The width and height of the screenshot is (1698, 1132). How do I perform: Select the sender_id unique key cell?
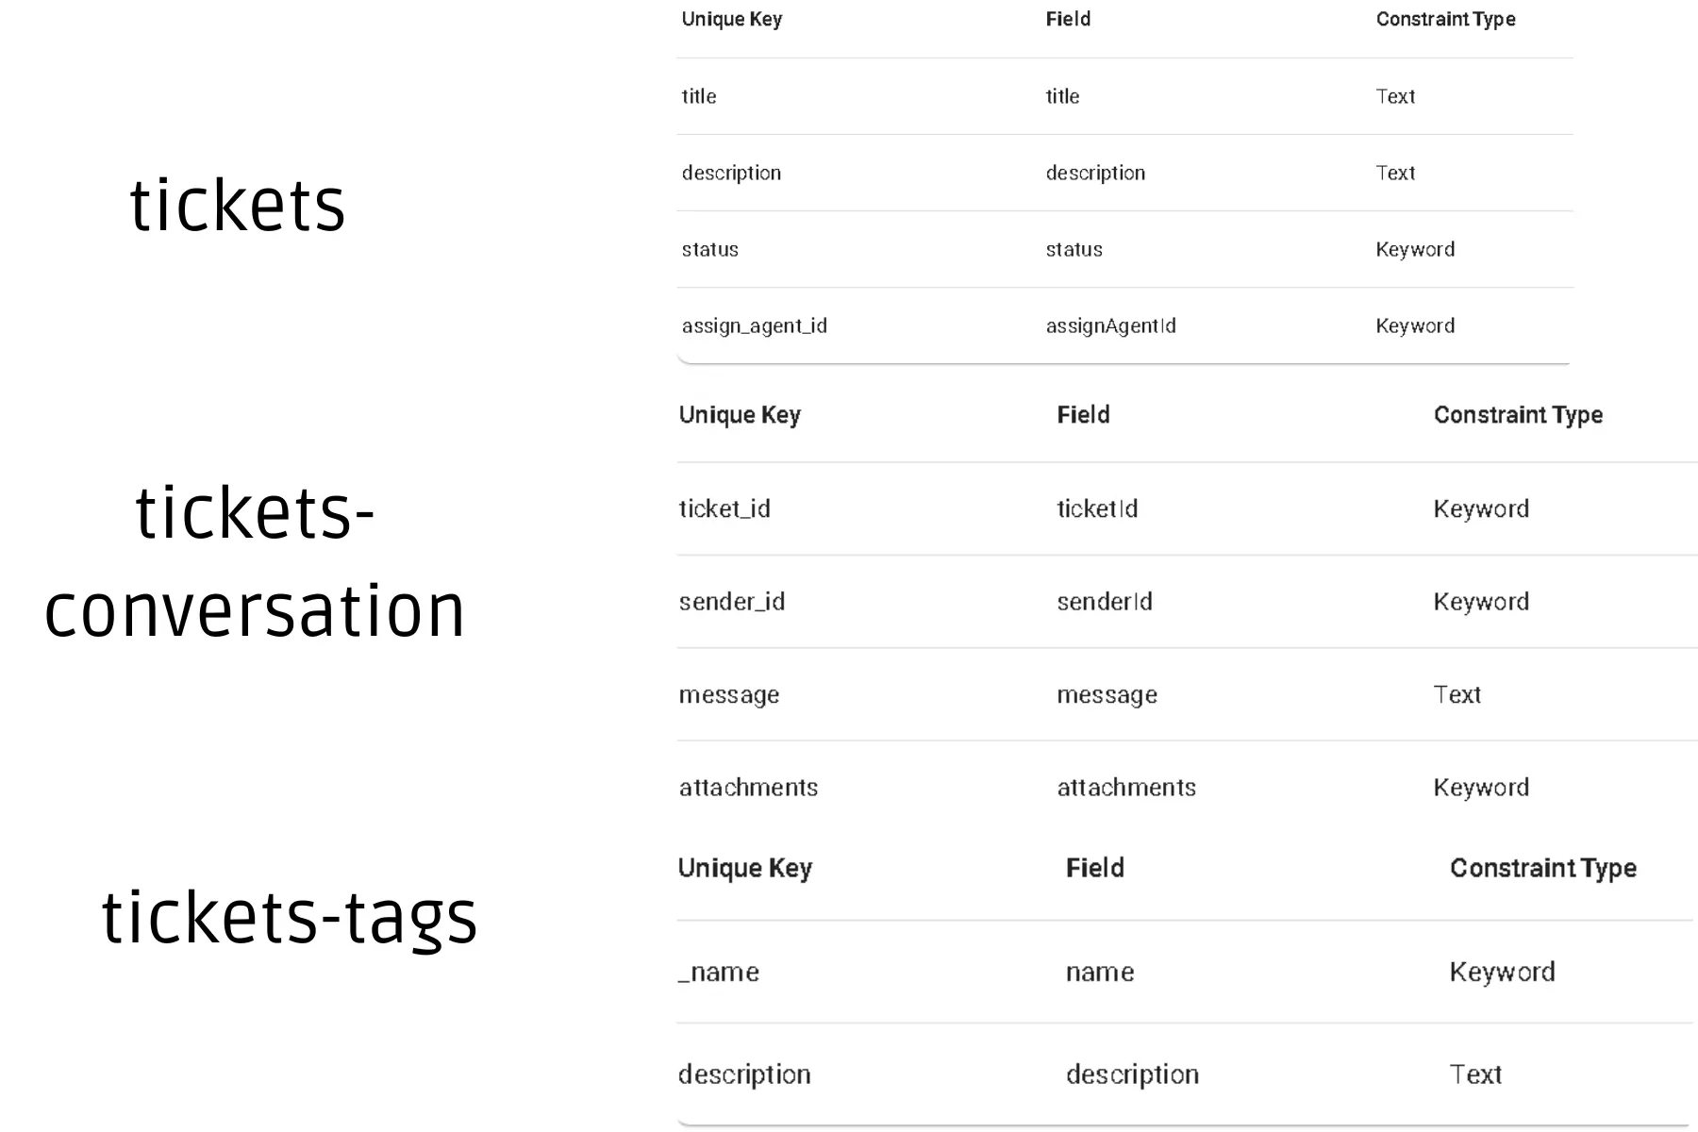click(731, 602)
